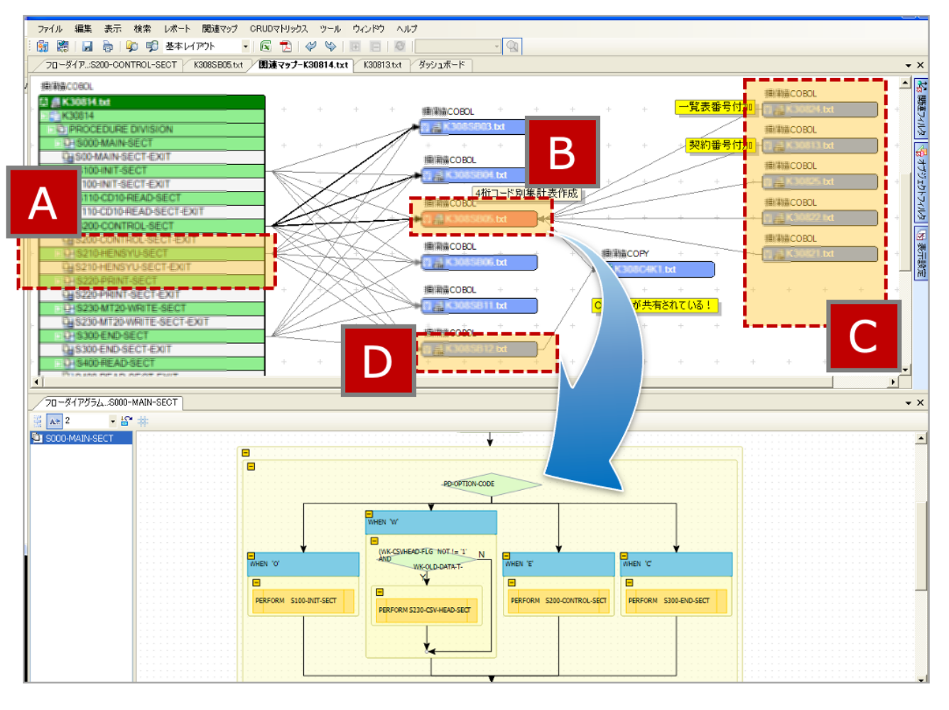Click the redo arrow icon
Screen dimensions: 949x710
pos(330,46)
